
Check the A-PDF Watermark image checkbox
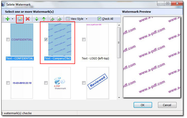click(46, 83)
